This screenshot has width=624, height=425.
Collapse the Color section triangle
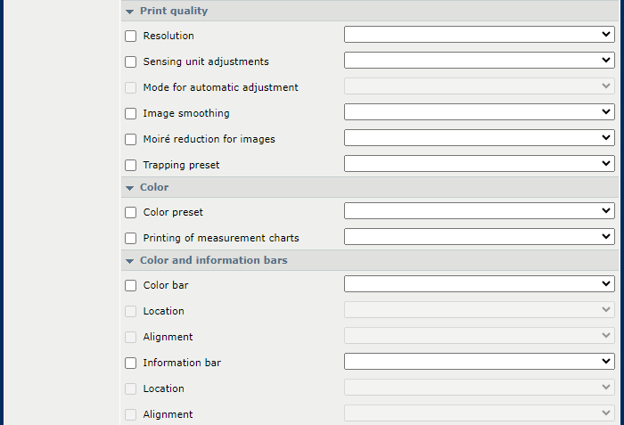coord(130,188)
